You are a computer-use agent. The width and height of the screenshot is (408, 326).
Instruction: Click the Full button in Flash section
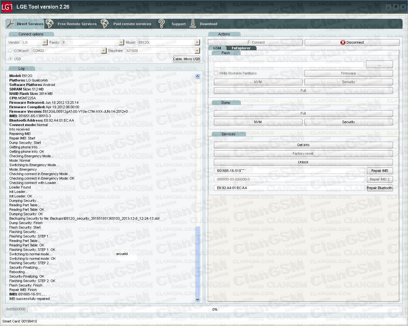[303, 90]
